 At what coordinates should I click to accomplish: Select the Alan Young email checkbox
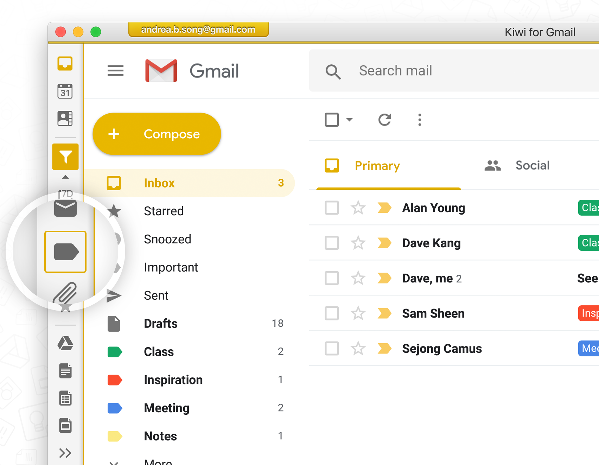pyautogui.click(x=332, y=208)
